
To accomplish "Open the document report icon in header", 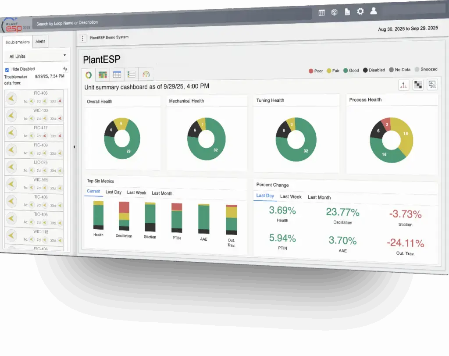I will click(347, 12).
